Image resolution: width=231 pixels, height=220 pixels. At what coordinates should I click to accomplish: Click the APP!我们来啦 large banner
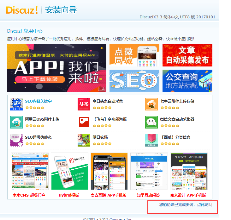[57, 68]
